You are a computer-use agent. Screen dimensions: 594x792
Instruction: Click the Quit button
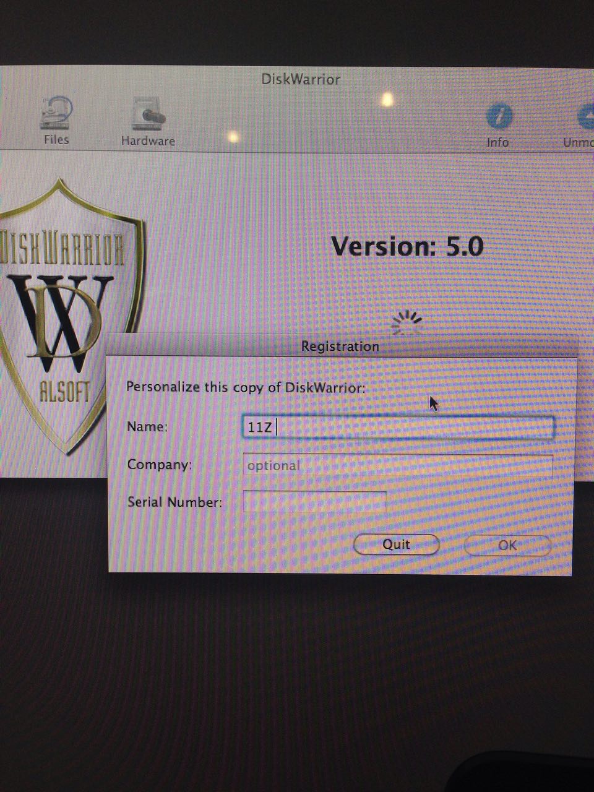coord(396,544)
